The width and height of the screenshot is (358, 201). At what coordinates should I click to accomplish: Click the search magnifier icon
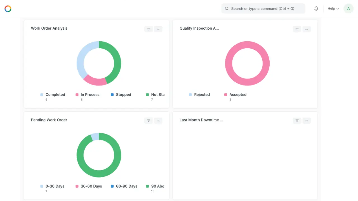coord(227,9)
